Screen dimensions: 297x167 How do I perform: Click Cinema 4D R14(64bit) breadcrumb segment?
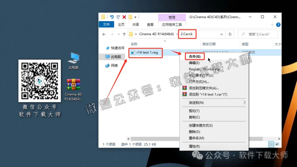click(x=156, y=34)
